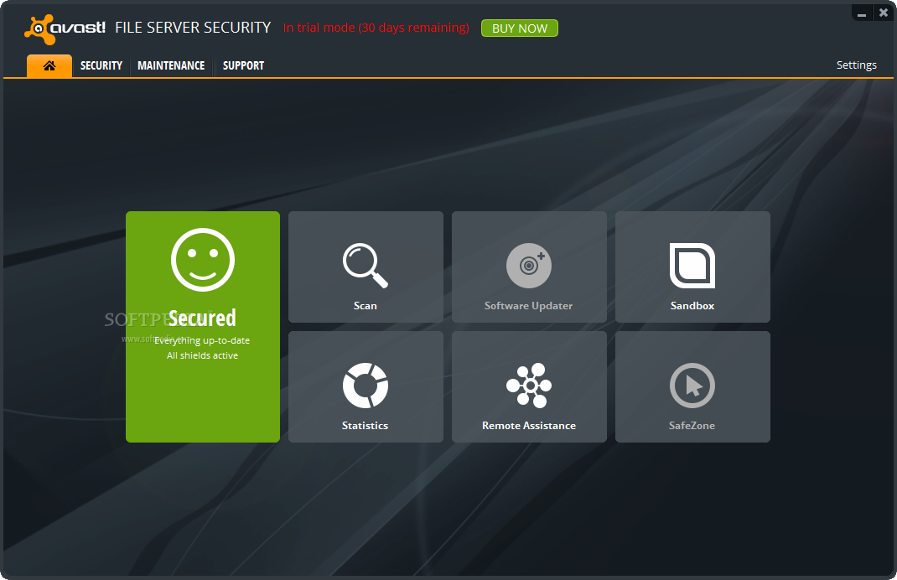Click the trial mode remaining days text
This screenshot has height=580, width=897.
coord(376,28)
